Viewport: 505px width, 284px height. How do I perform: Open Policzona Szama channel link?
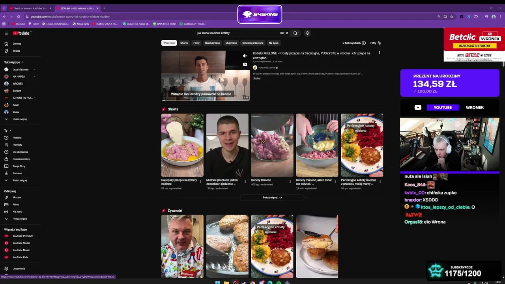point(267,67)
